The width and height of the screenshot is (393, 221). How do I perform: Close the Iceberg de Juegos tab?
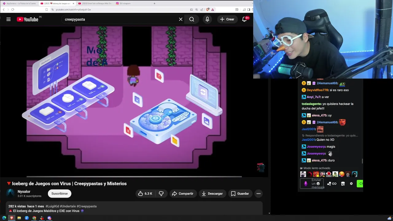(73, 3)
